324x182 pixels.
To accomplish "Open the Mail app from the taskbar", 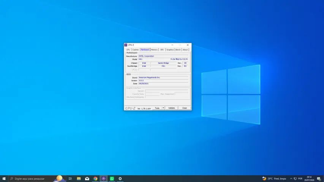I will point(87,179).
